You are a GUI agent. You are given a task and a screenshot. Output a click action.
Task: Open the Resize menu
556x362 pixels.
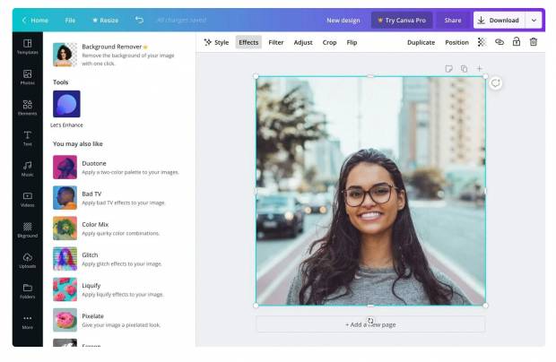coord(105,21)
